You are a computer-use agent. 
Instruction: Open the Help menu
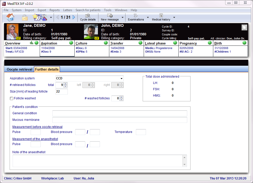[134, 10]
